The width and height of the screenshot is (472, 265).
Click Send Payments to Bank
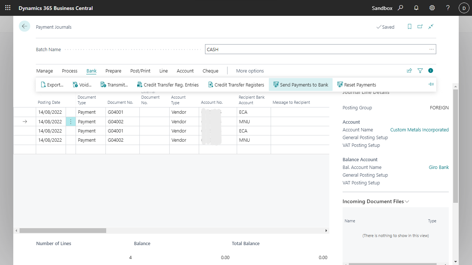(x=301, y=85)
